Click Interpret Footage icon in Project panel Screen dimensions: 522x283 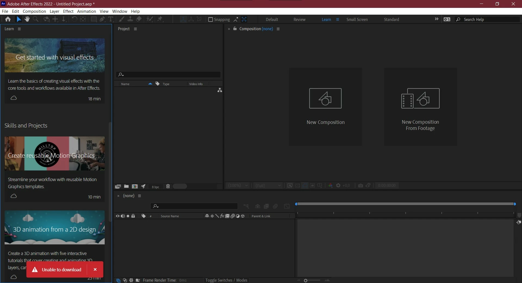coord(118,186)
